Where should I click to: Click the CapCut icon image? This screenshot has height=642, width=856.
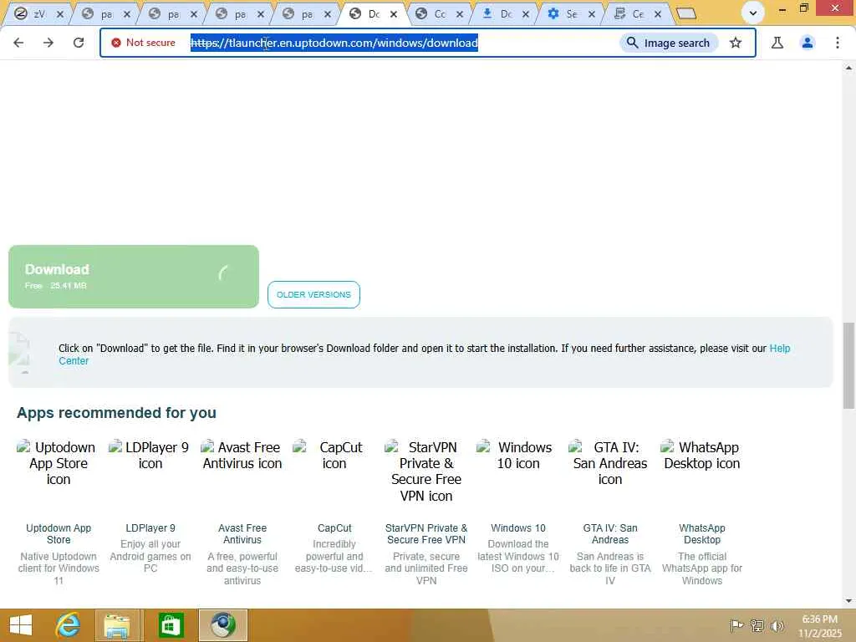coord(334,456)
